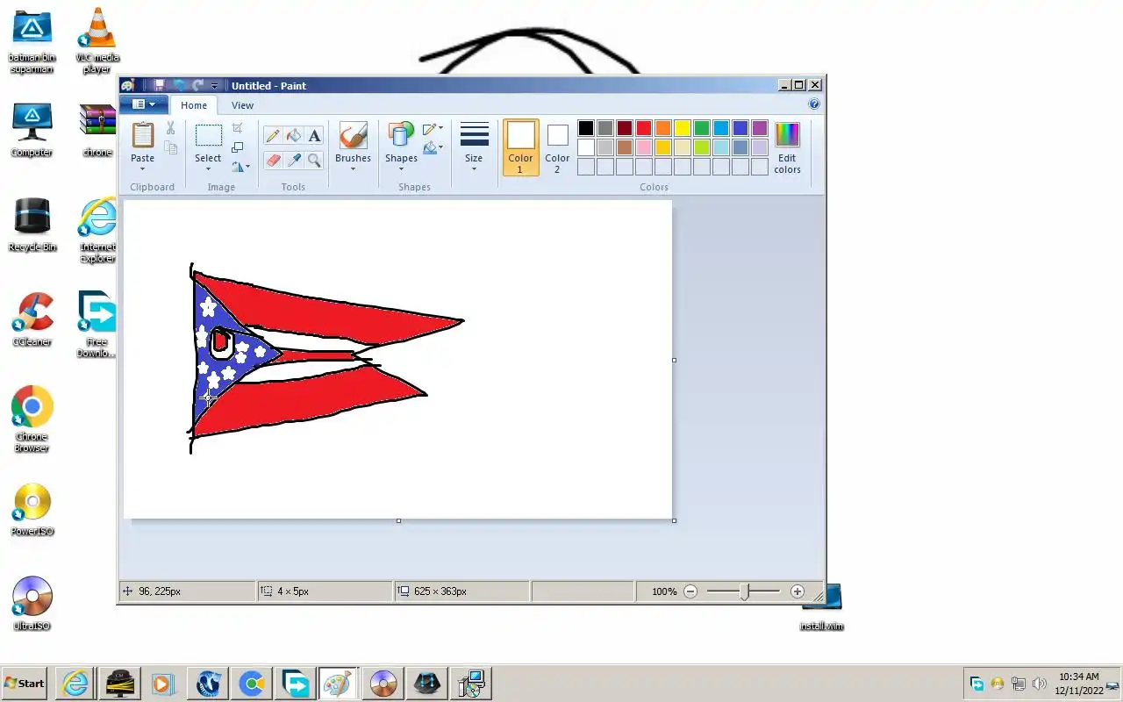Image resolution: width=1123 pixels, height=702 pixels.
Task: Select the Magnifier tool
Action: coord(314,160)
